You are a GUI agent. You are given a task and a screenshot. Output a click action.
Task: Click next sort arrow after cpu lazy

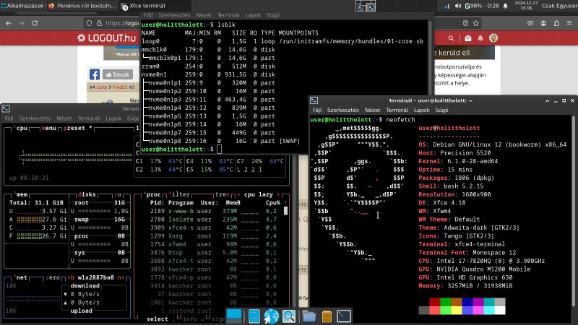278,194
